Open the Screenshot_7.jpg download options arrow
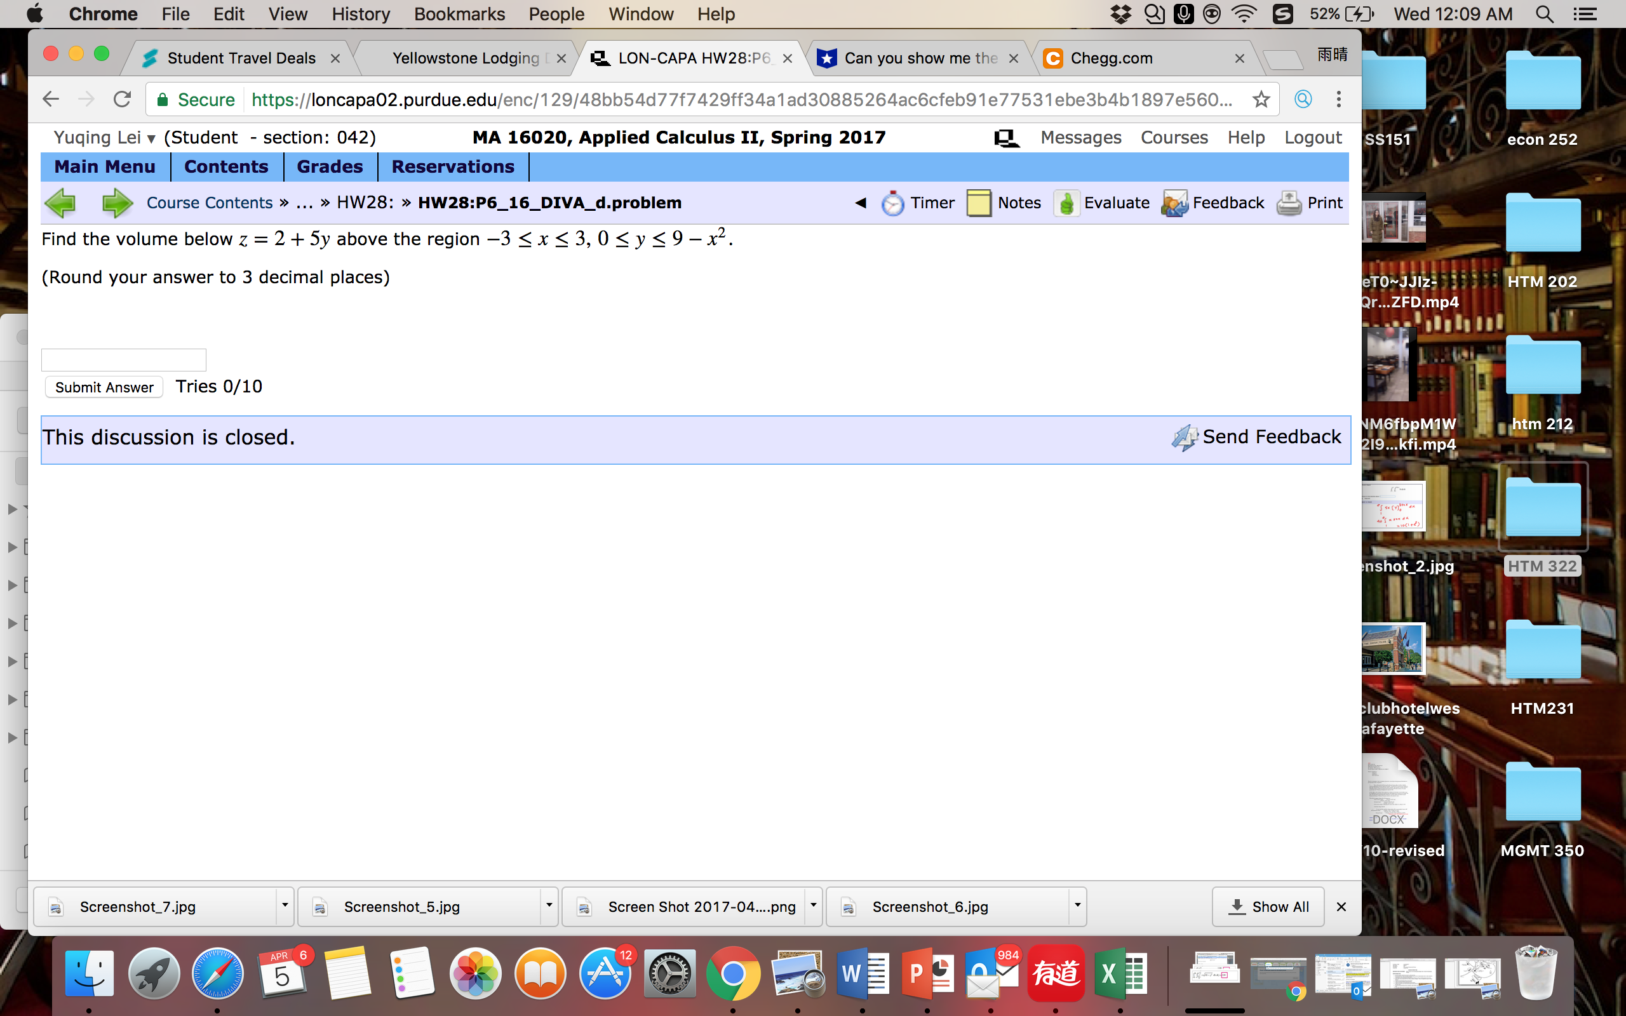1626x1016 pixels. pos(285,906)
